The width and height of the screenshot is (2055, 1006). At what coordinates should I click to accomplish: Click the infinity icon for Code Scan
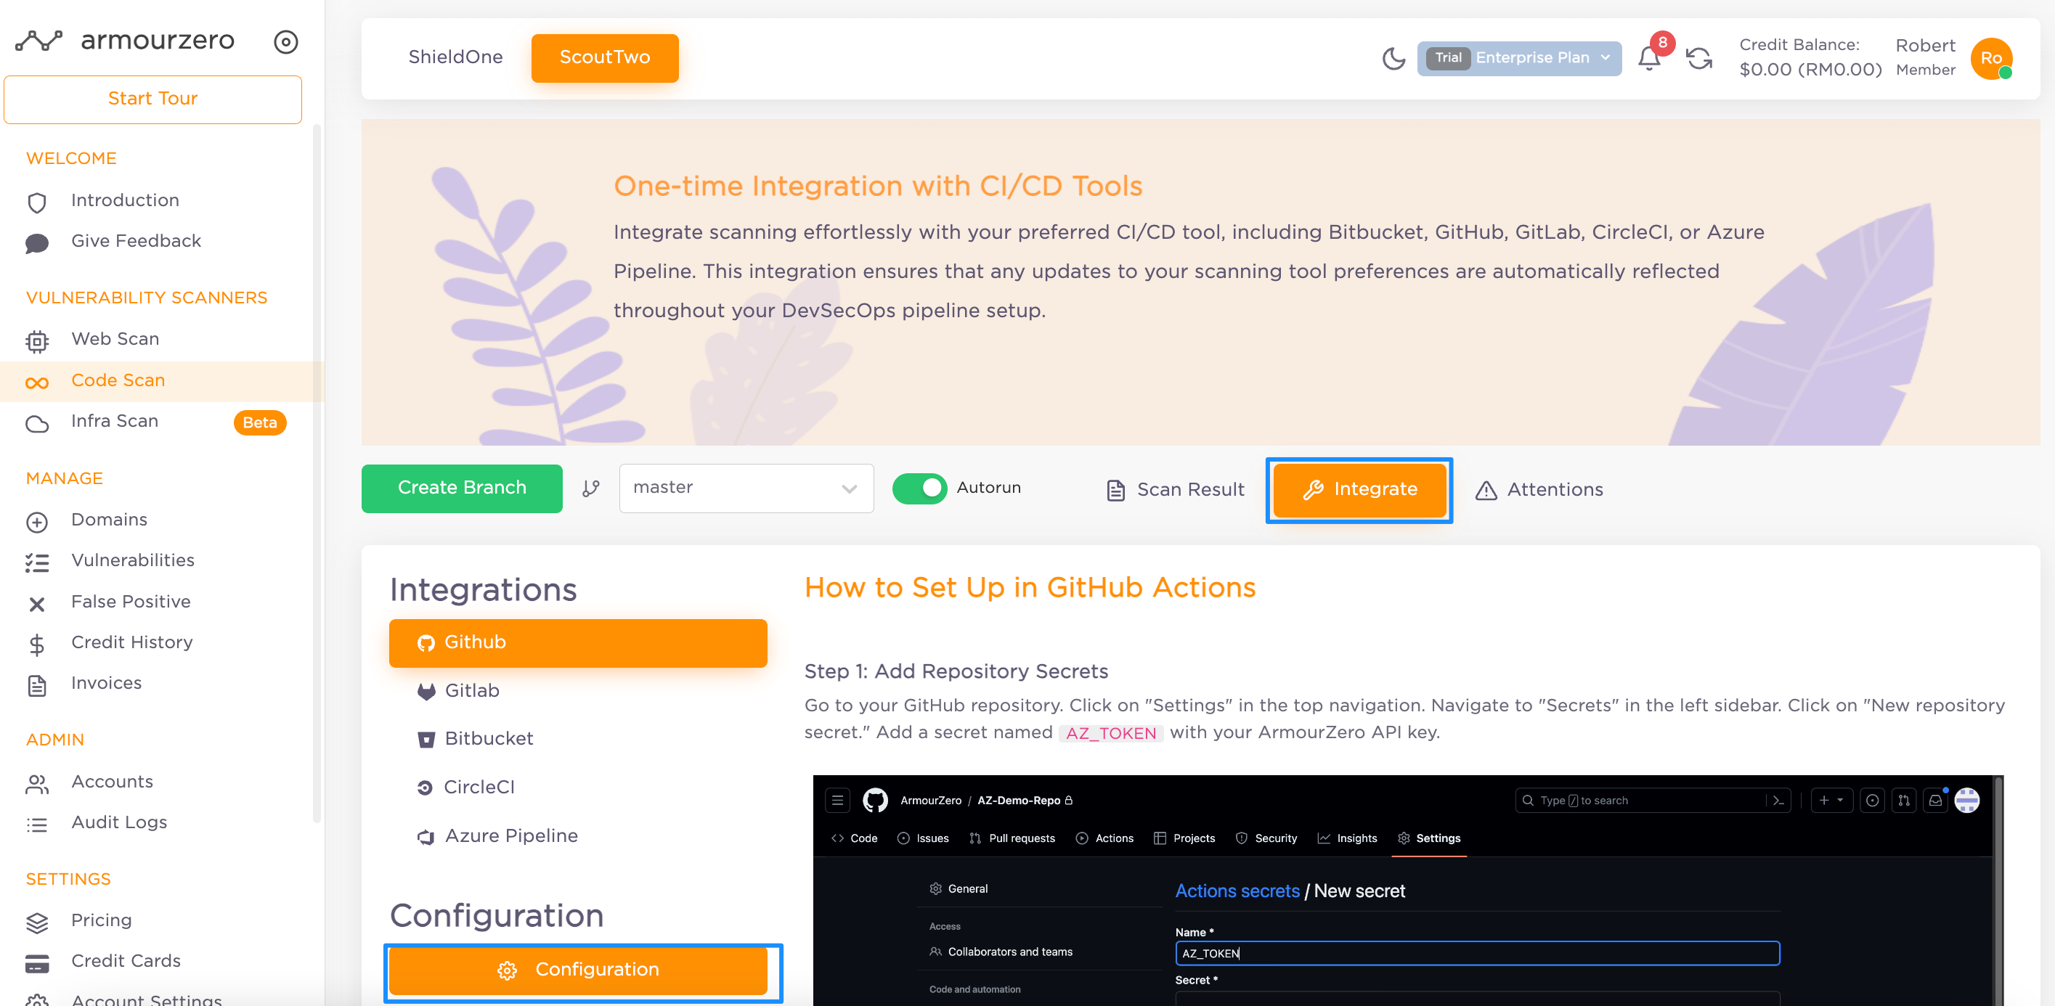37,383
